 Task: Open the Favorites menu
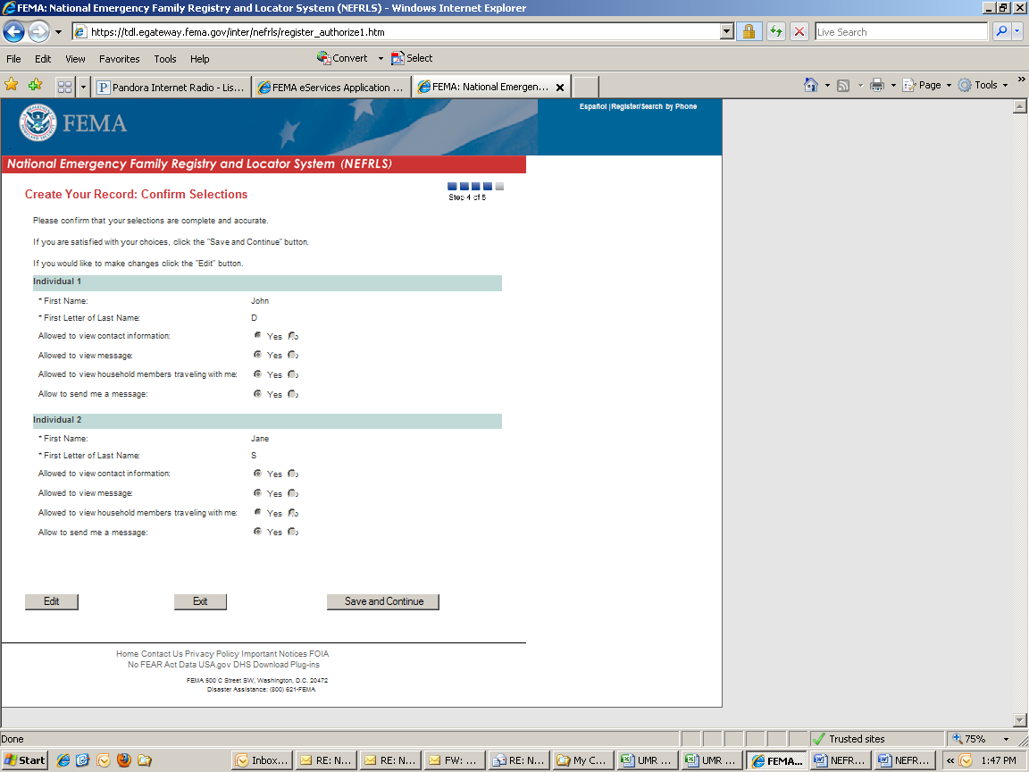pos(119,59)
